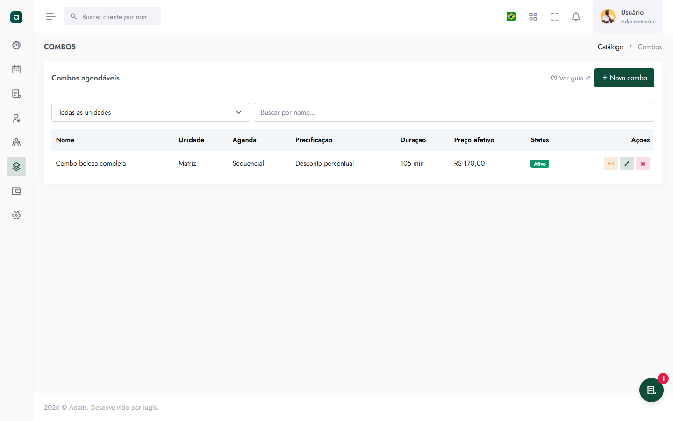Image resolution: width=673 pixels, height=421 pixels.
Task: Open the team group sidebar icon
Action: (x=16, y=142)
